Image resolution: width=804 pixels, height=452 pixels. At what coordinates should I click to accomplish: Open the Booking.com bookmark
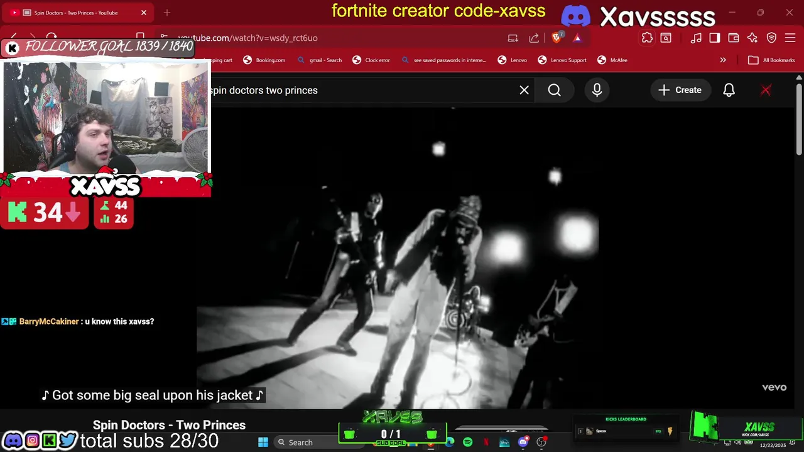tap(264, 60)
